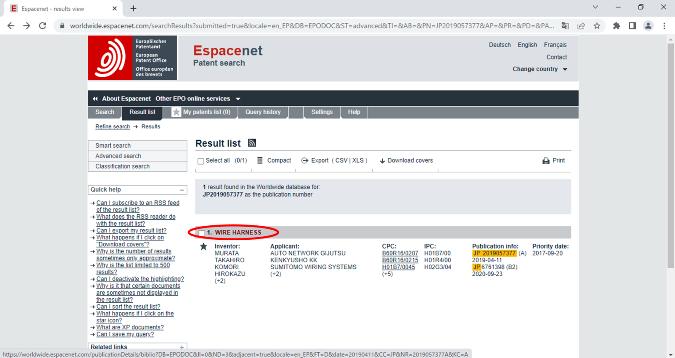
Task: Collapse the Quick help panel
Action: tap(181, 190)
